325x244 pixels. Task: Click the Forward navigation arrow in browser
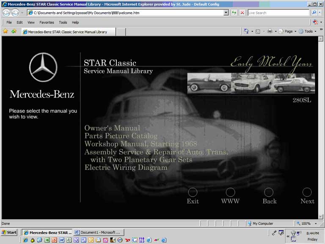click(15, 13)
